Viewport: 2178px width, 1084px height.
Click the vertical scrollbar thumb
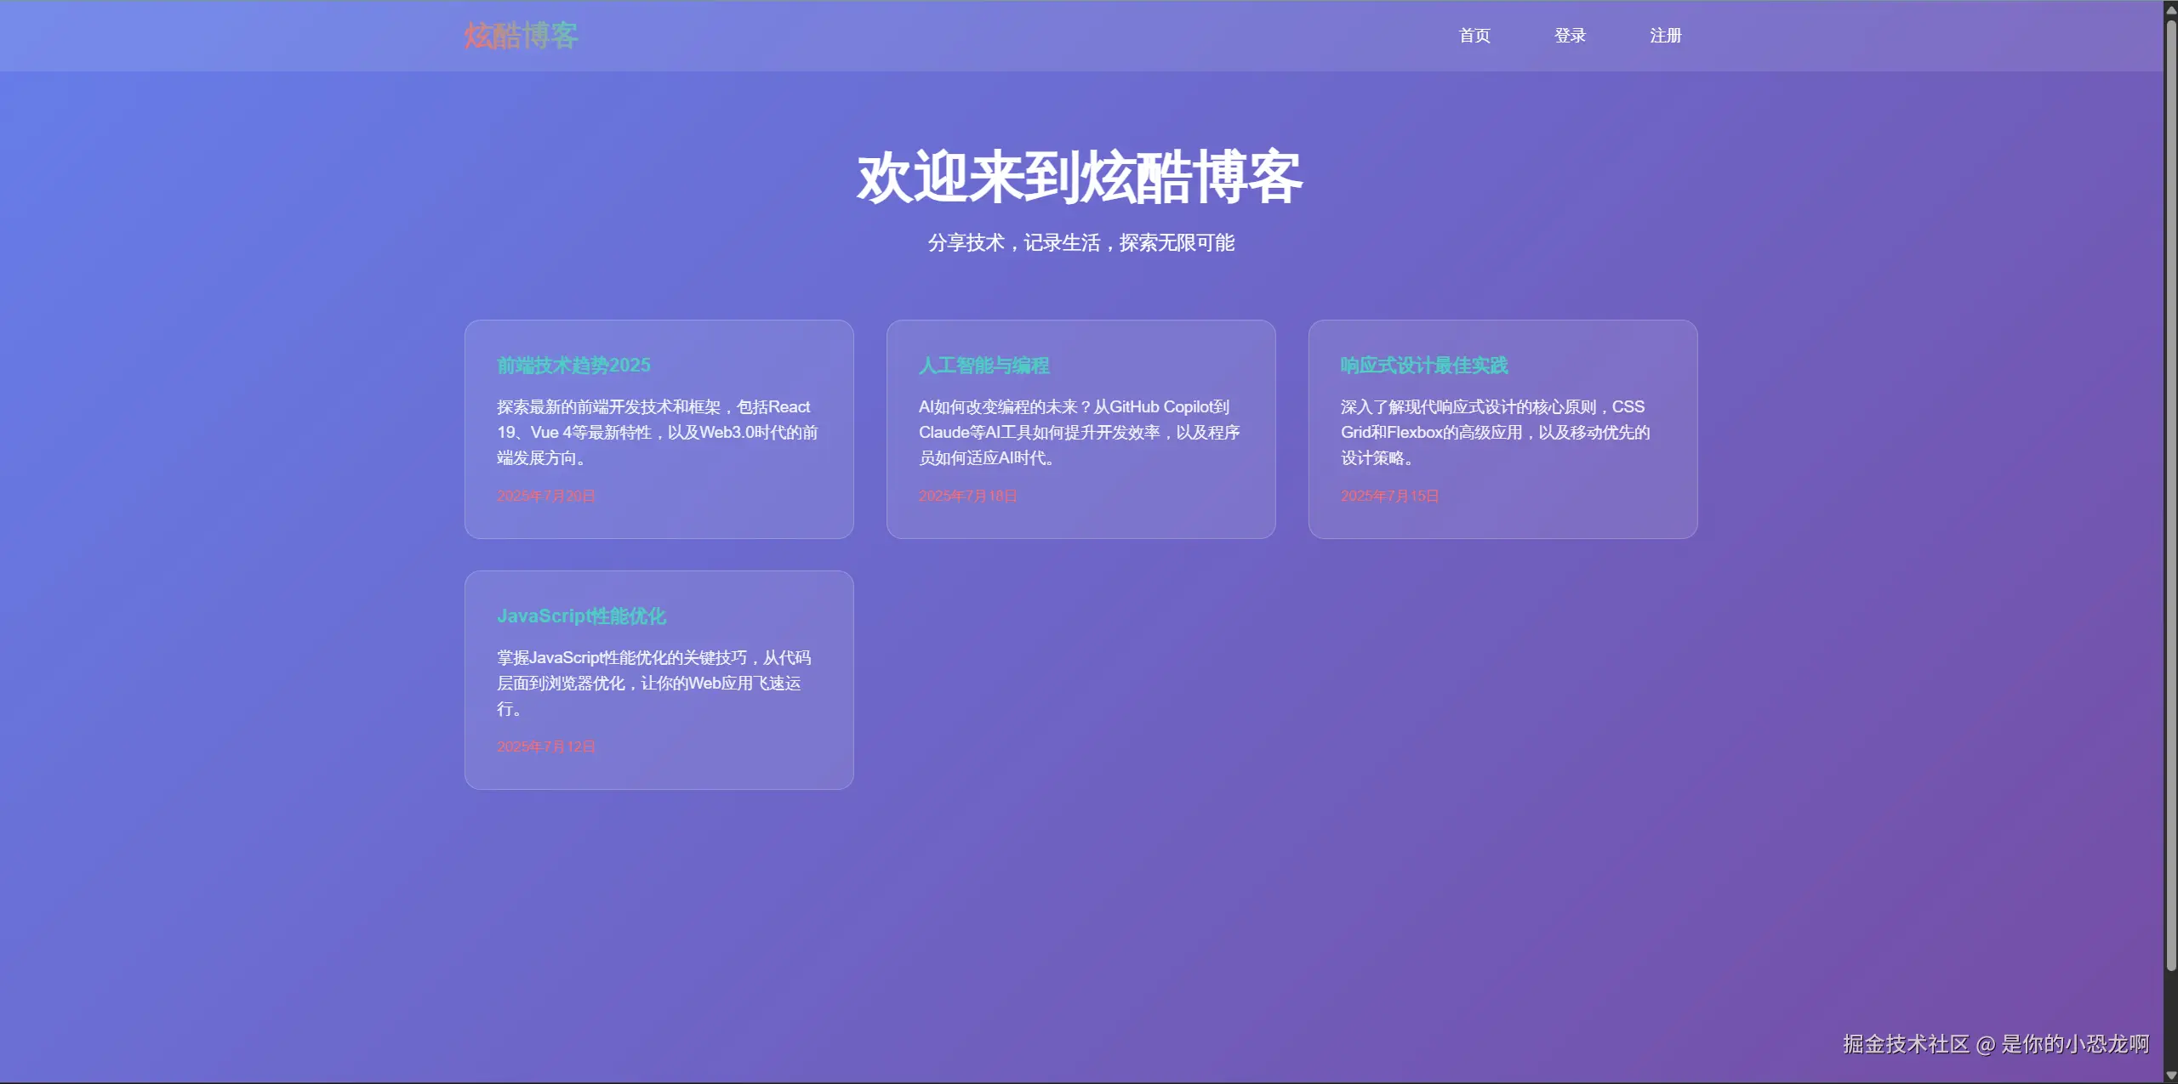click(x=2170, y=493)
